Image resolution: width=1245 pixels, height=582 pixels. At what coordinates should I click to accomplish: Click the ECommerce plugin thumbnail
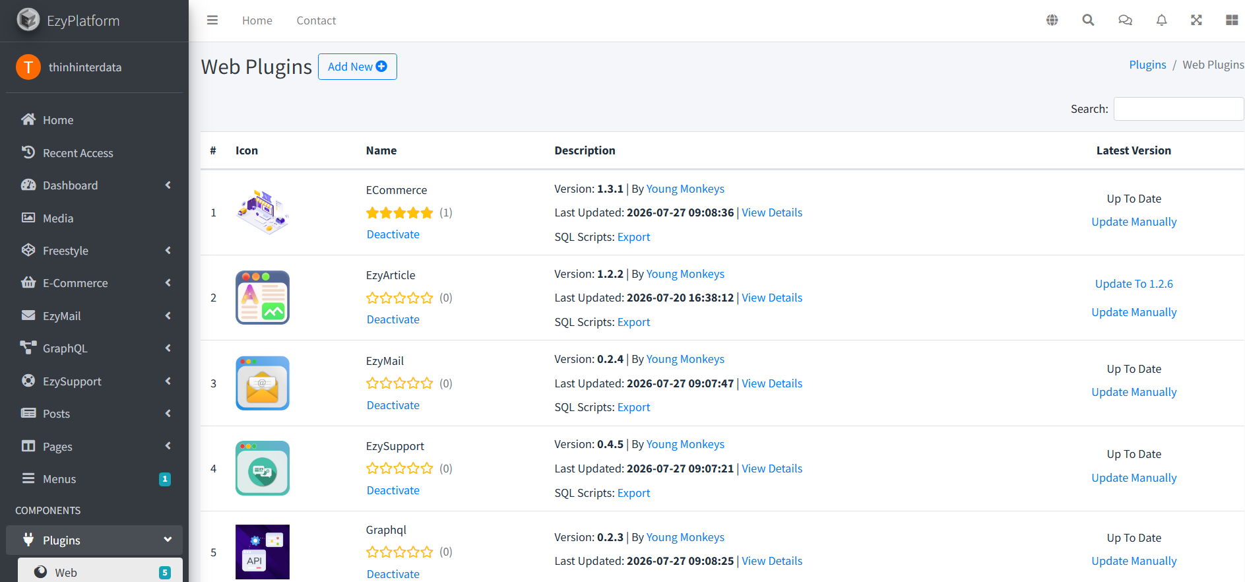pyautogui.click(x=263, y=212)
